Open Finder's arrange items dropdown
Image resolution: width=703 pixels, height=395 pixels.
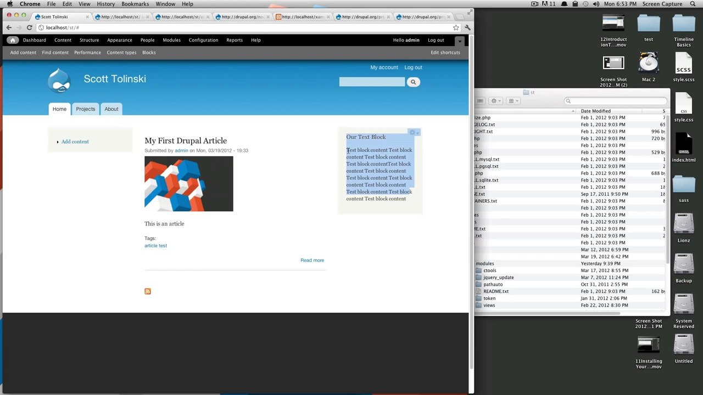pos(512,101)
